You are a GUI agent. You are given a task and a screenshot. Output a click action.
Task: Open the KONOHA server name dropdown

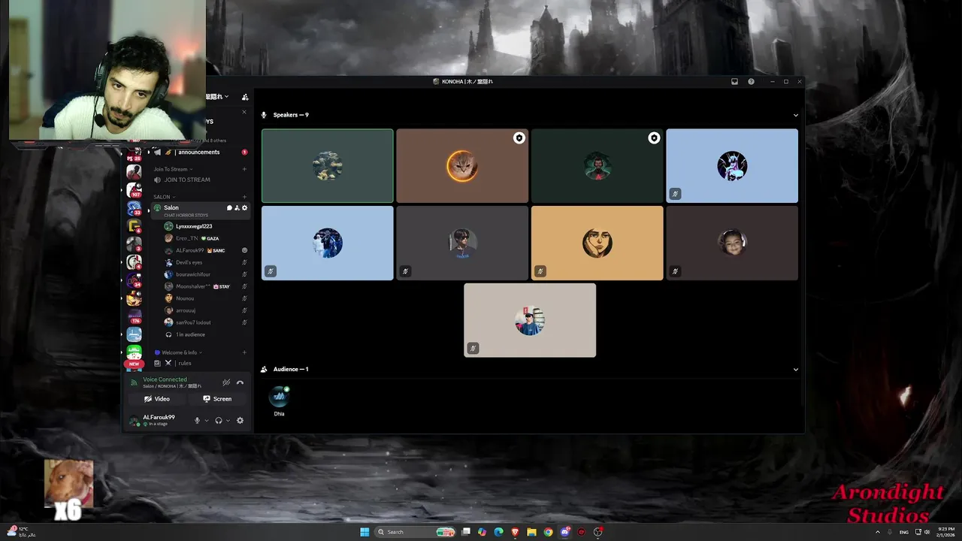click(218, 97)
